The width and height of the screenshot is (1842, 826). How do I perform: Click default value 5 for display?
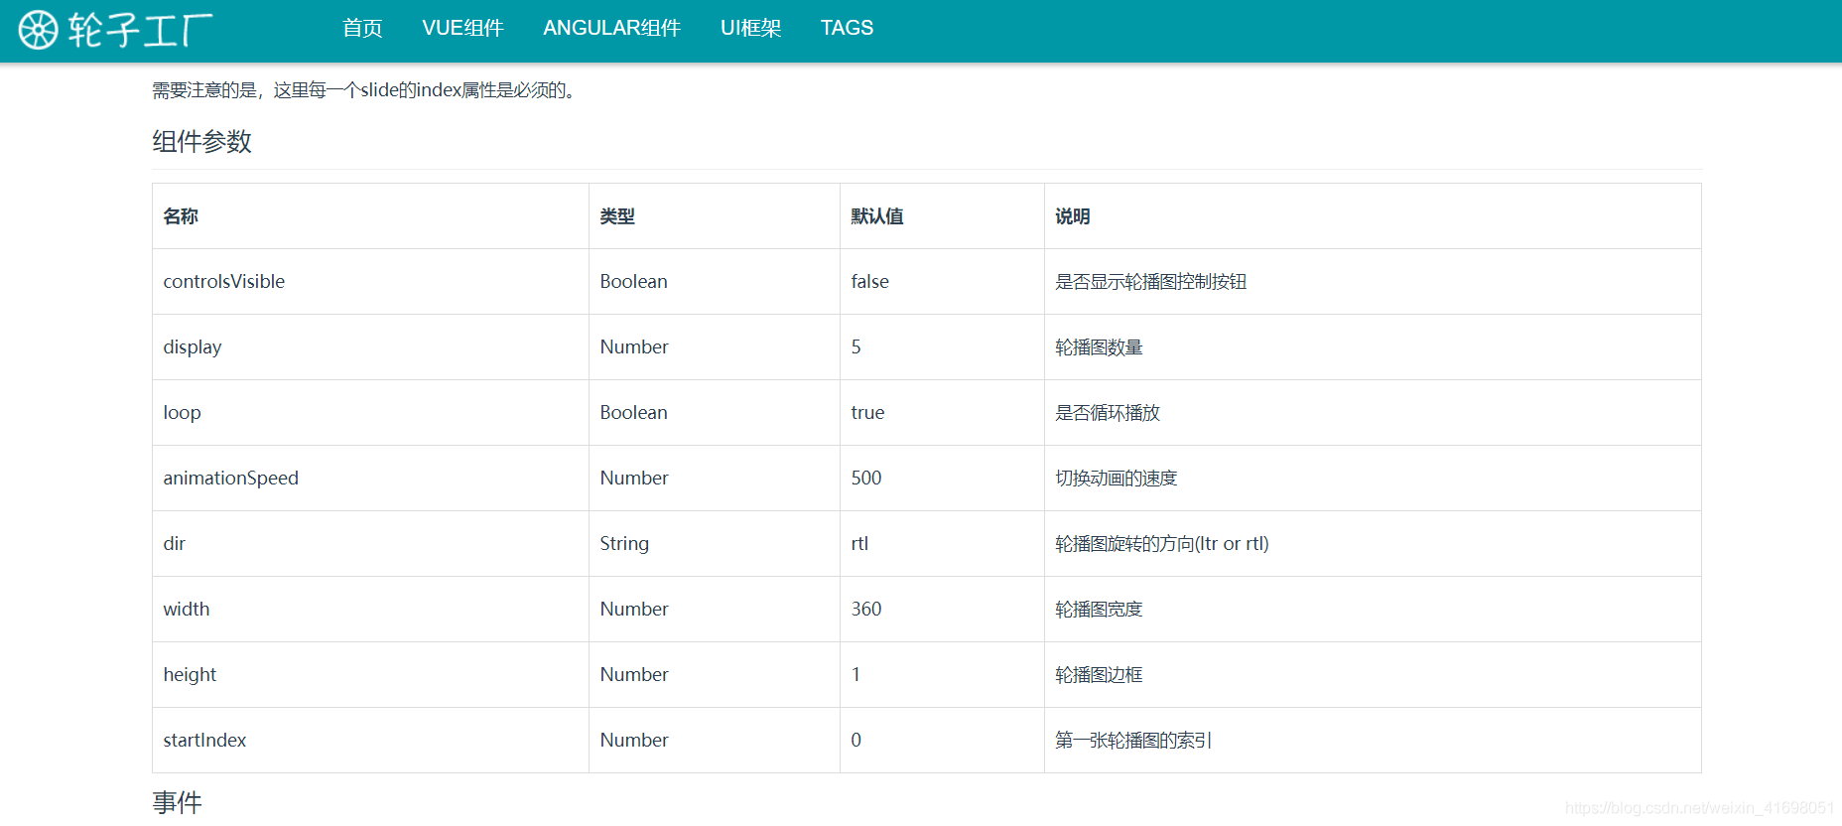[x=855, y=347]
